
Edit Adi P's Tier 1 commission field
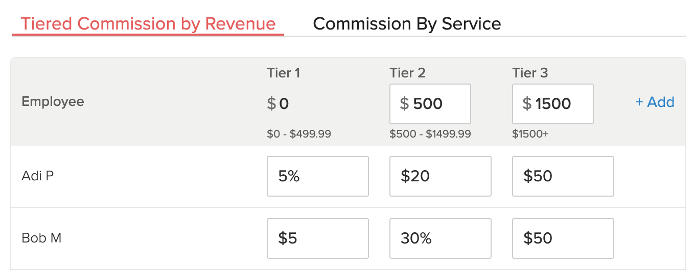click(317, 176)
